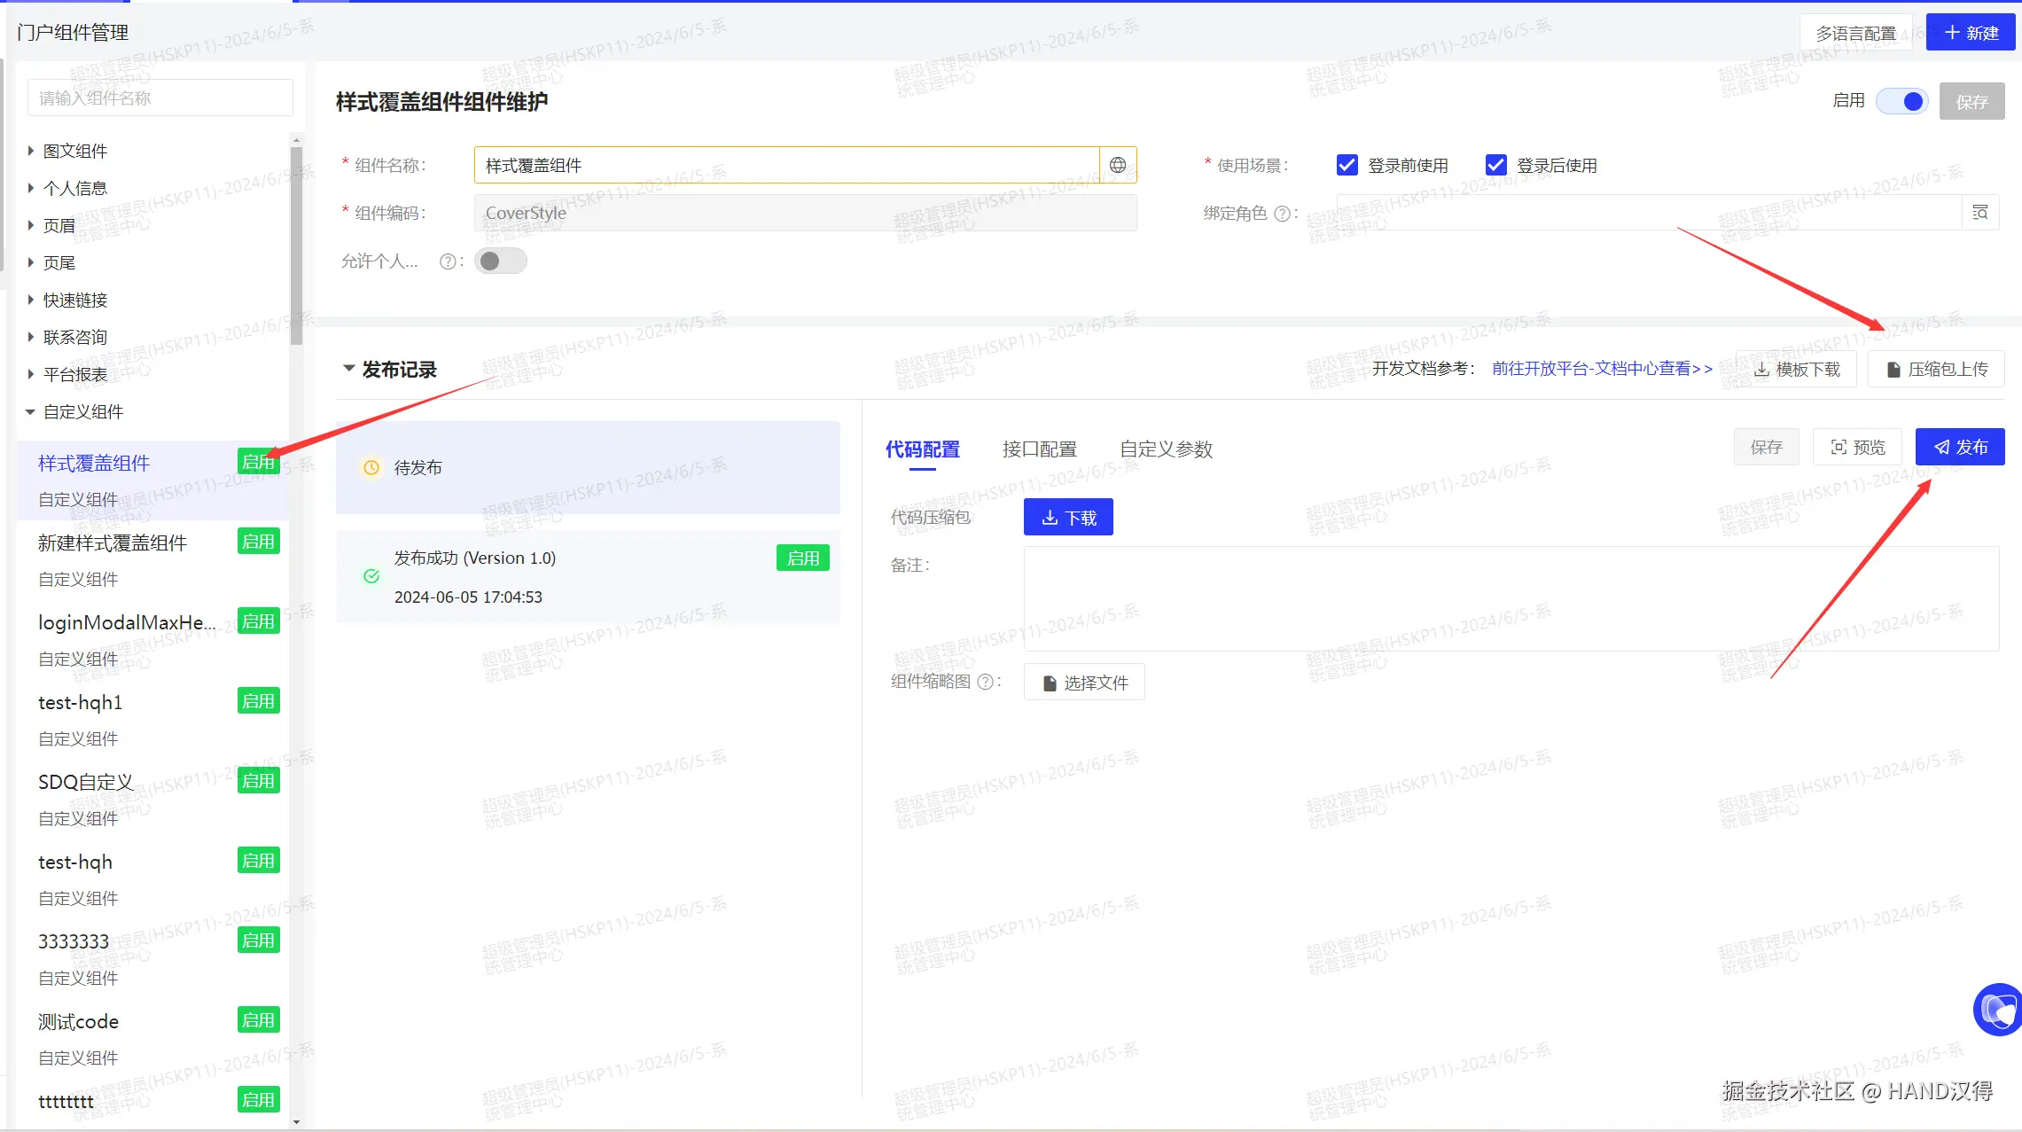Click 模板下载 download button
This screenshot has height=1132, width=2022.
[x=1796, y=370]
